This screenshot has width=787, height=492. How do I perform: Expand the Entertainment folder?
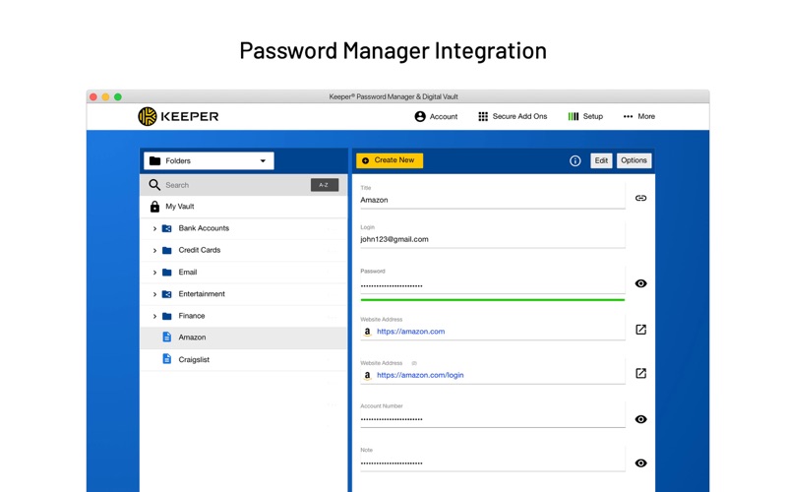point(154,294)
